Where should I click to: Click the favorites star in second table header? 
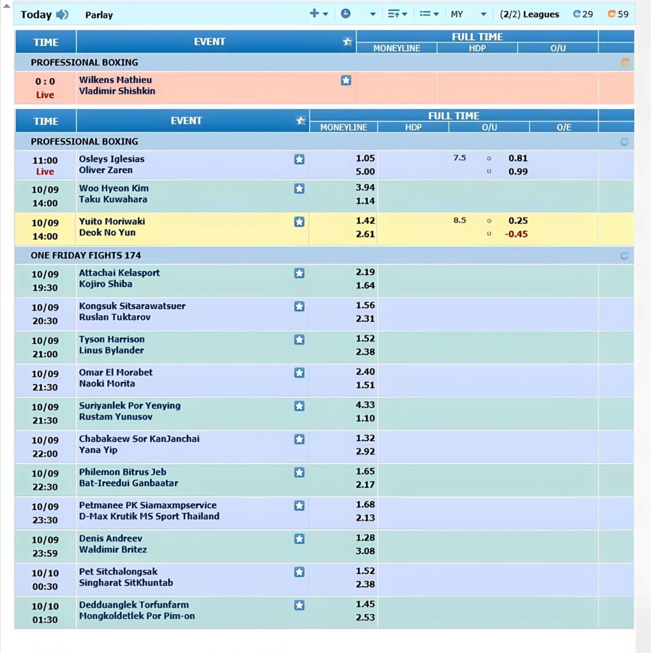coord(301,121)
